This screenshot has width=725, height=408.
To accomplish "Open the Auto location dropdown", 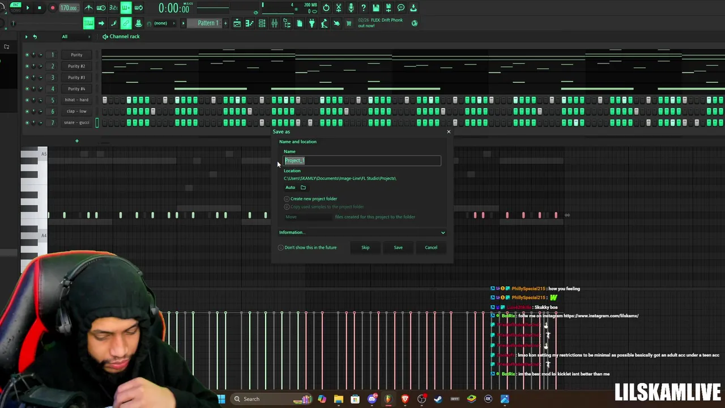I will 290,188.
